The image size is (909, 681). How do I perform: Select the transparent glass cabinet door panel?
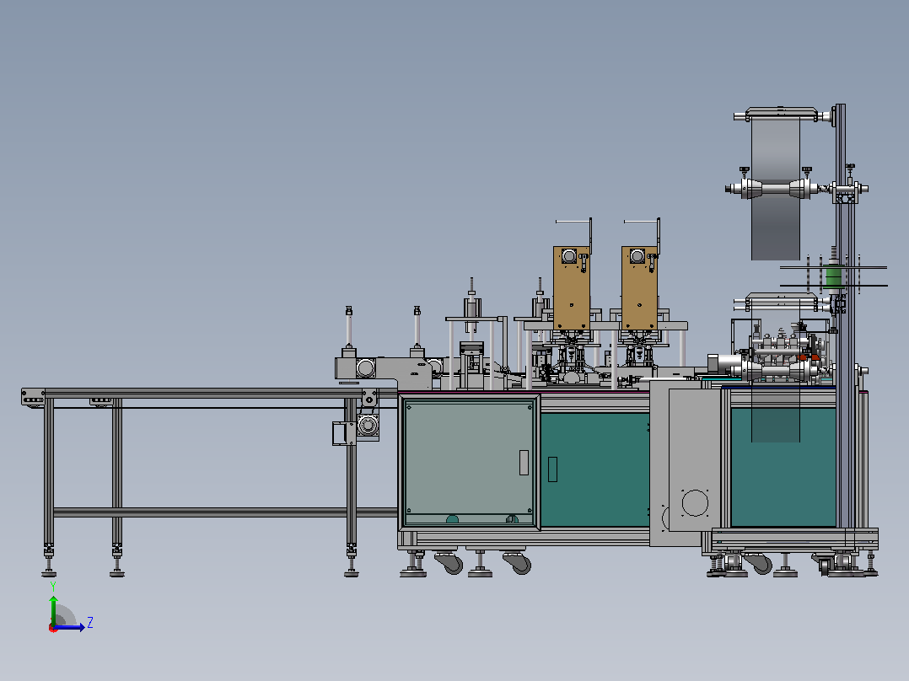(469, 461)
